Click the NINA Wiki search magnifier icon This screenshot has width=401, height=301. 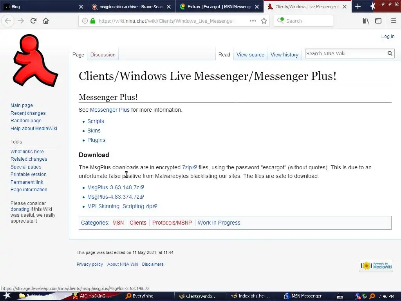[x=390, y=53]
